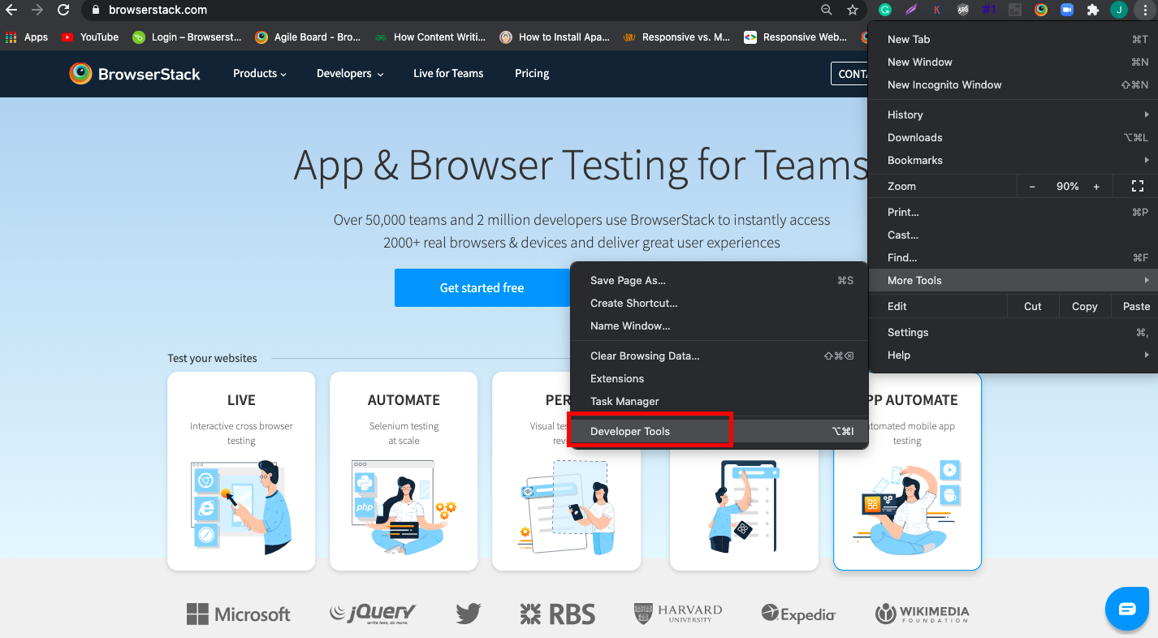
Task: Bookmark this page with the star icon
Action: pos(852,10)
